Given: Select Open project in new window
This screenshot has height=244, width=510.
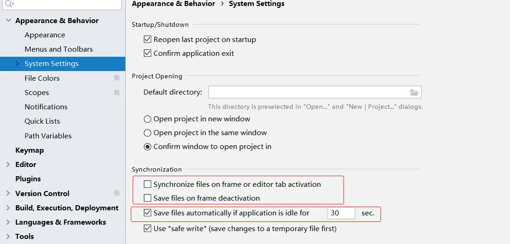Looking at the screenshot, I should tap(147, 119).
